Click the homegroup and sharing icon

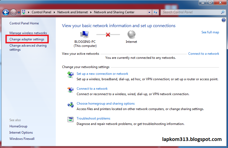(x=70, y=105)
